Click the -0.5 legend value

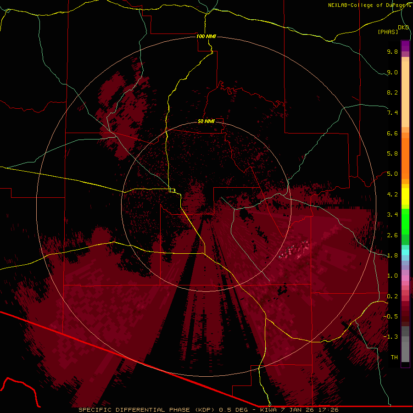click(x=391, y=317)
